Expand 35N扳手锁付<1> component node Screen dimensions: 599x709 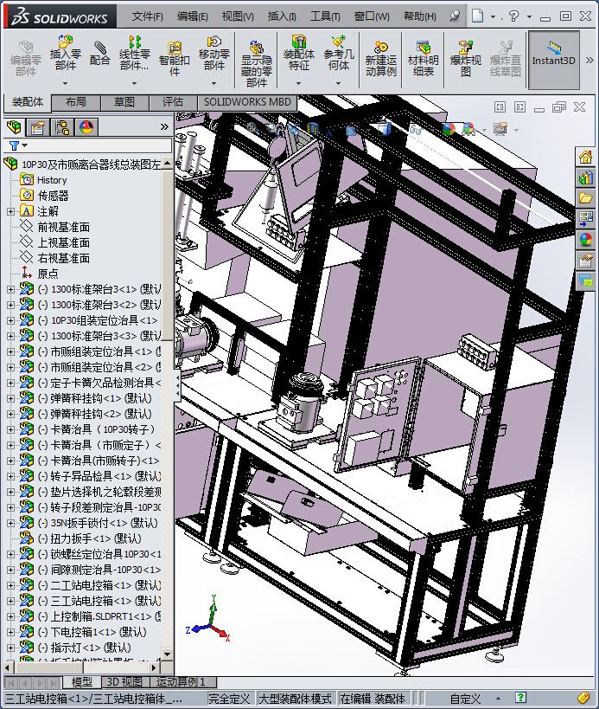11,523
